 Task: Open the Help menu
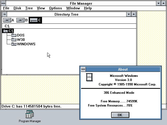click(88, 8)
